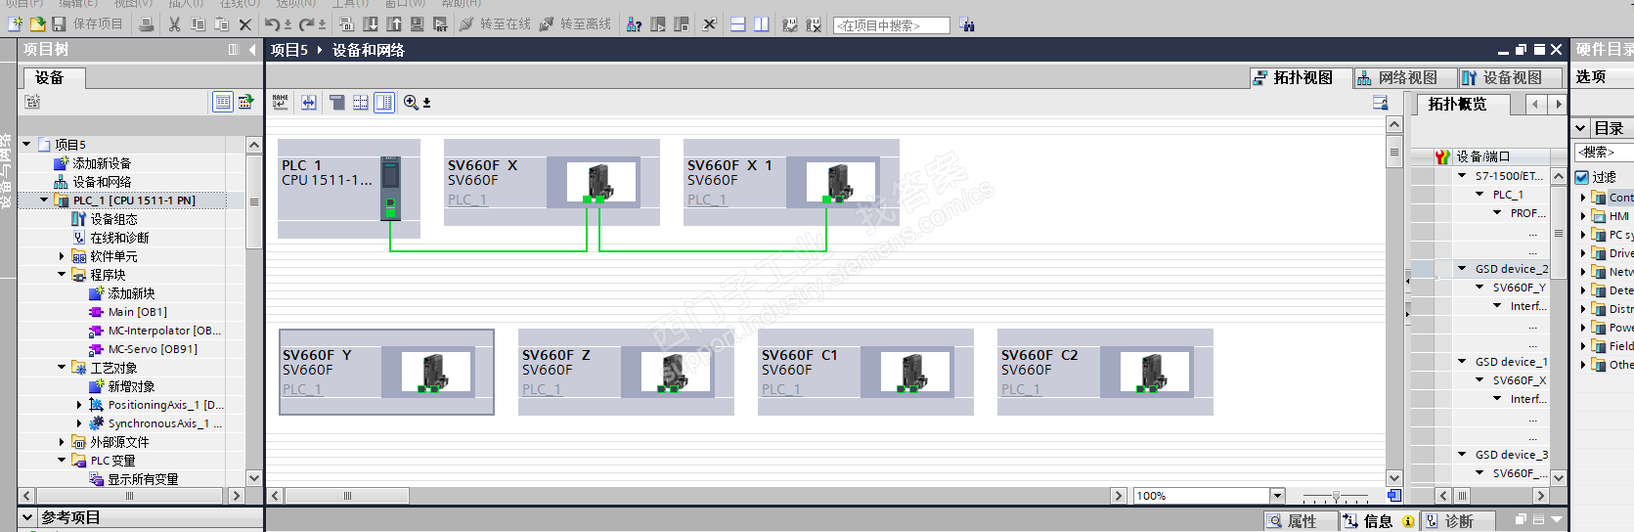The height and width of the screenshot is (532, 1634).
Task: Click the PLC_1 link under SV660F_X
Action: [x=467, y=199]
